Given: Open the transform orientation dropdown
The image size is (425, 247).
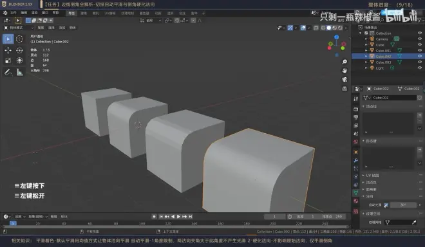Looking at the screenshot, I should coord(151,21).
